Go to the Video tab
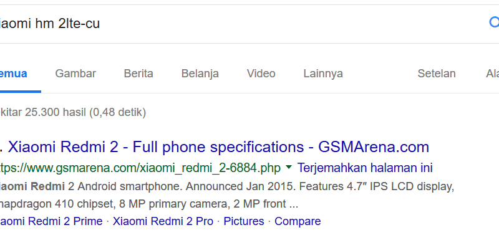 click(261, 74)
